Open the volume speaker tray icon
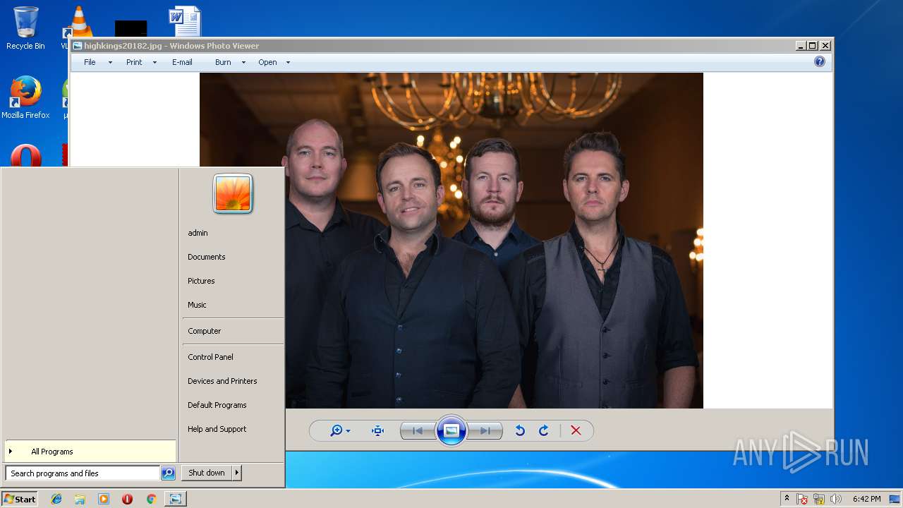This screenshot has width=903, height=508. point(836,500)
